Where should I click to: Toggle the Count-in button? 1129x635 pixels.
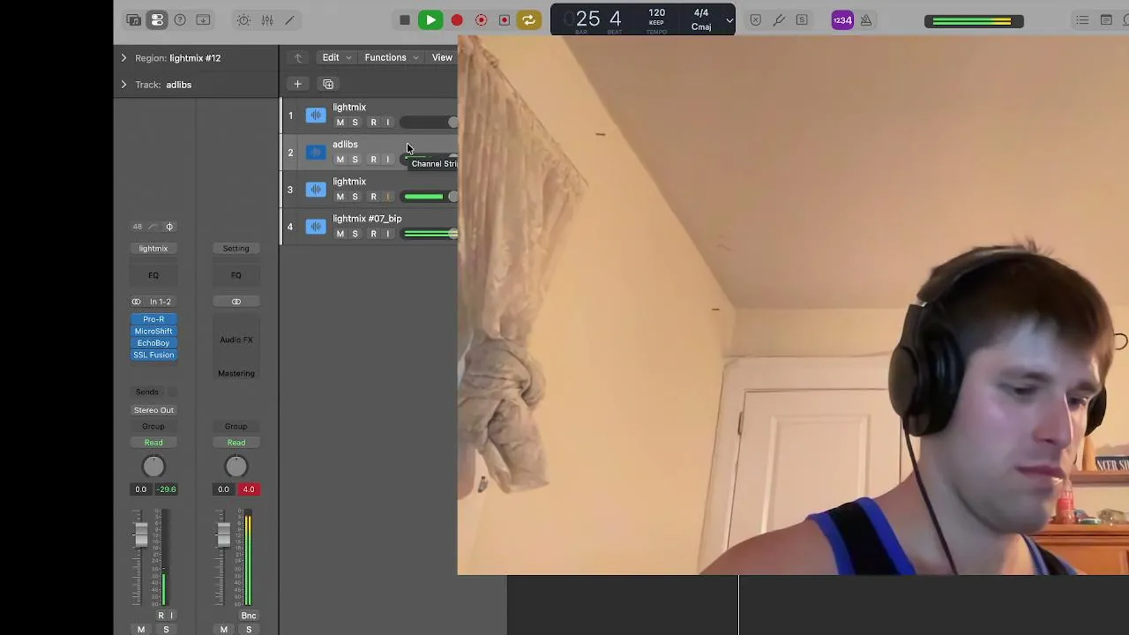pyautogui.click(x=842, y=20)
